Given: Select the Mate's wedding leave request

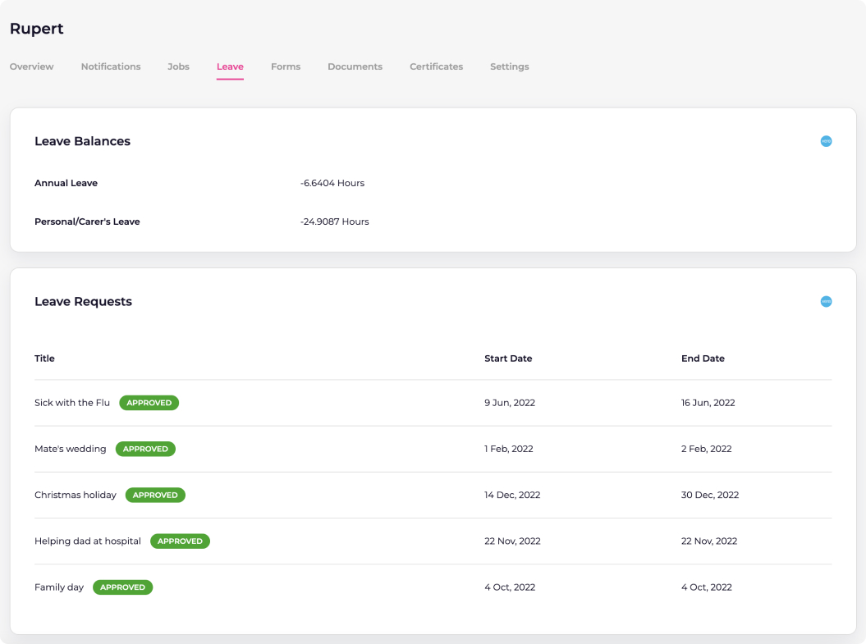Looking at the screenshot, I should [x=71, y=449].
